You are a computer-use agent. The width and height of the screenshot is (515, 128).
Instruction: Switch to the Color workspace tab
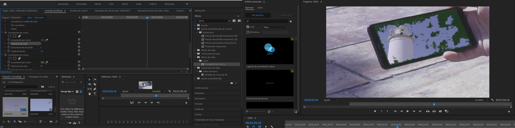coord(111,4)
